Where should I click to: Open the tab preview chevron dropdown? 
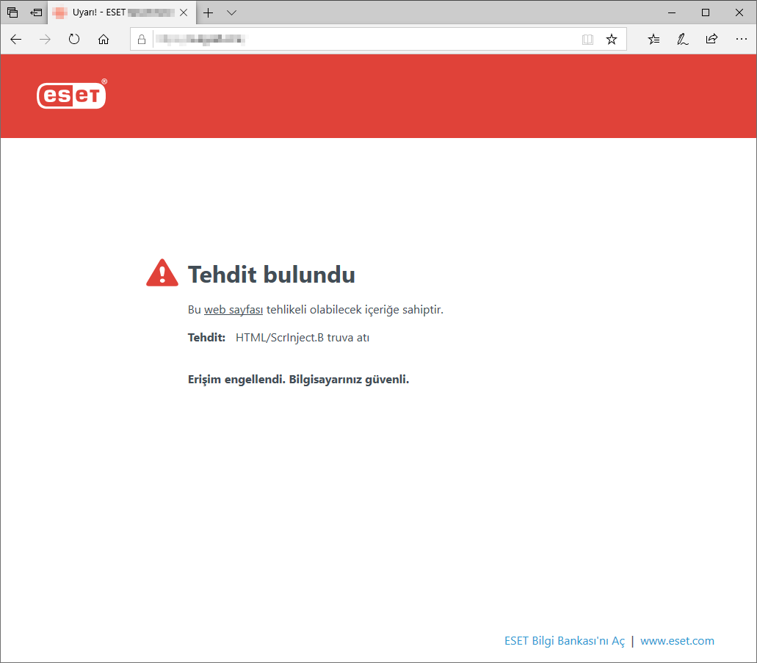pos(231,12)
